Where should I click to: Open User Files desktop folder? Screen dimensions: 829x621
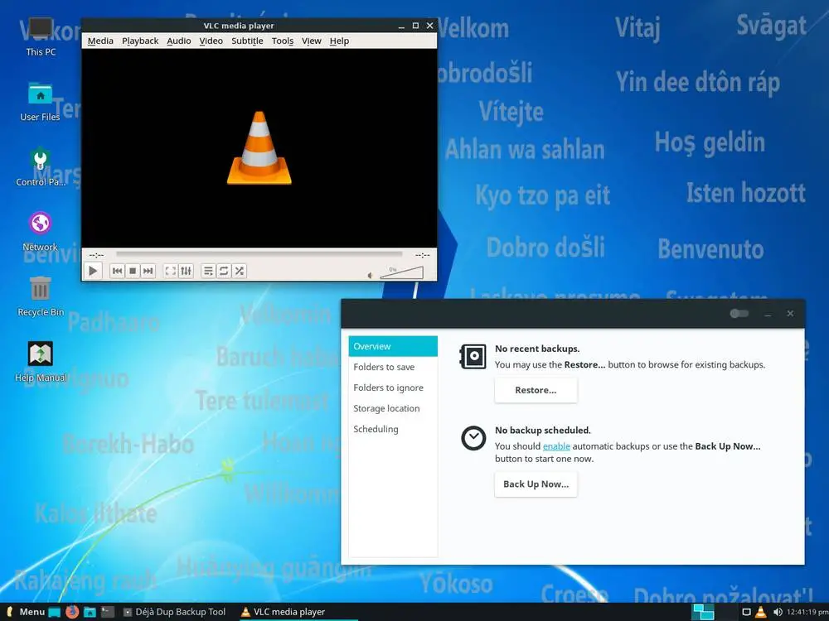pos(40,101)
